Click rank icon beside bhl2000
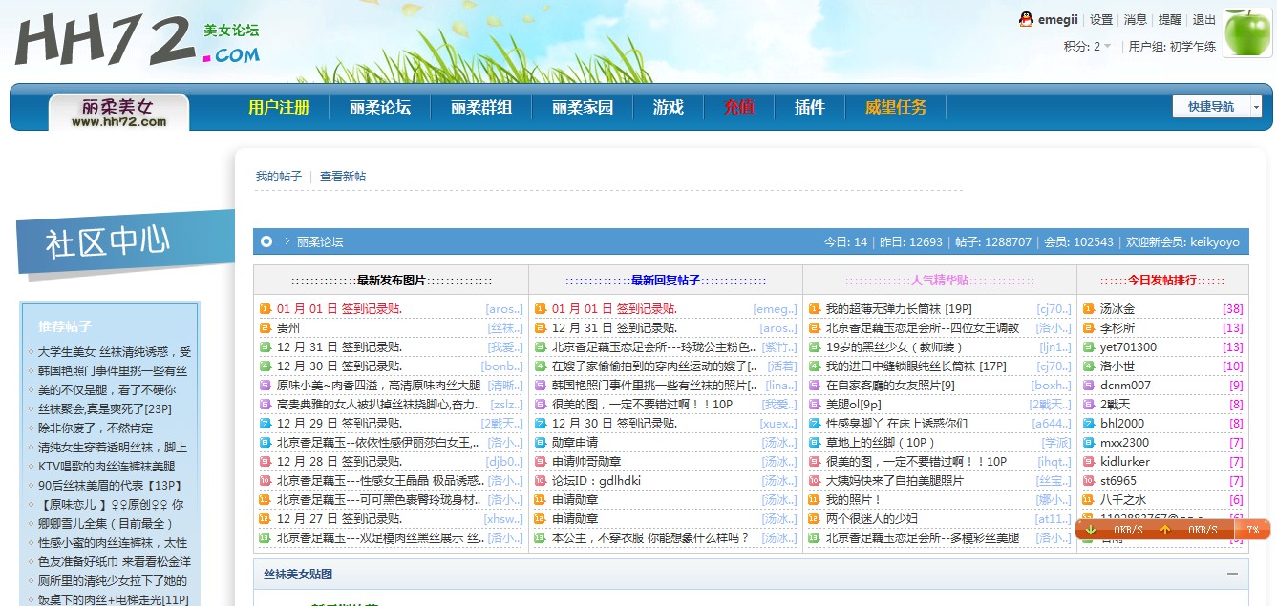This screenshot has height=606, width=1277. (1089, 424)
